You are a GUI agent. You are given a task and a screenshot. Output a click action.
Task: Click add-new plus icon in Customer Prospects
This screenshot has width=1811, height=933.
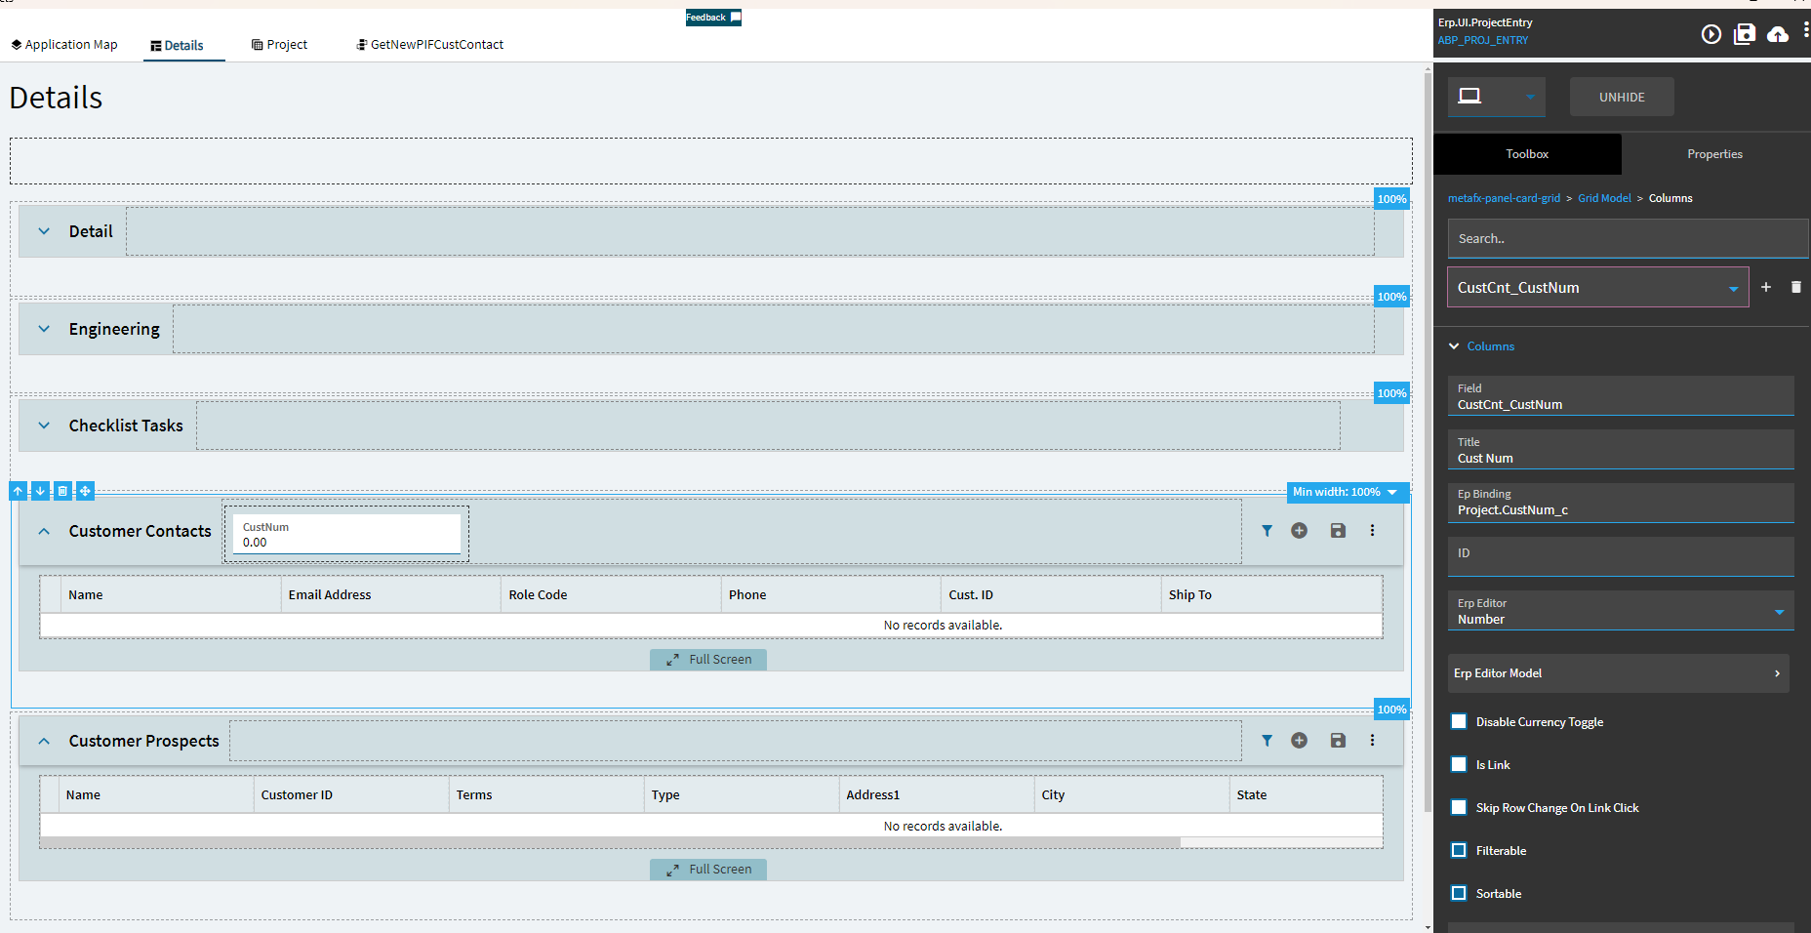pyautogui.click(x=1299, y=741)
